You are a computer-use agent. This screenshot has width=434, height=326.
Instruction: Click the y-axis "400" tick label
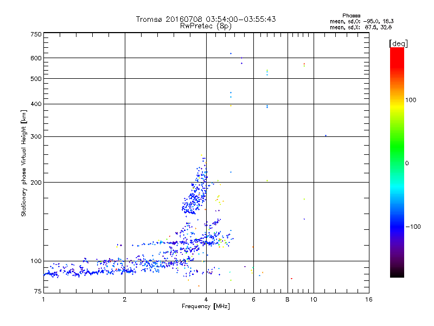36,104
